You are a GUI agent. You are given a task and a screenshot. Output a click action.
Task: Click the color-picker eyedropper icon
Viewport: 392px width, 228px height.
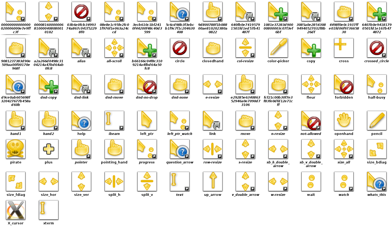[278, 48]
